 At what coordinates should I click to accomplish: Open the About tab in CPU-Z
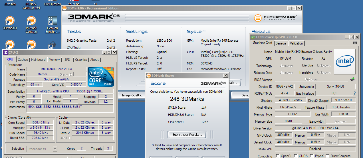pyautogui.click(x=94, y=60)
